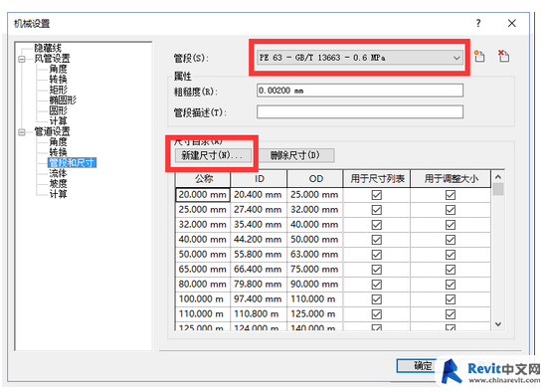This screenshot has height=392, width=551.
Task: Click the OD column header
Action: [x=315, y=179]
